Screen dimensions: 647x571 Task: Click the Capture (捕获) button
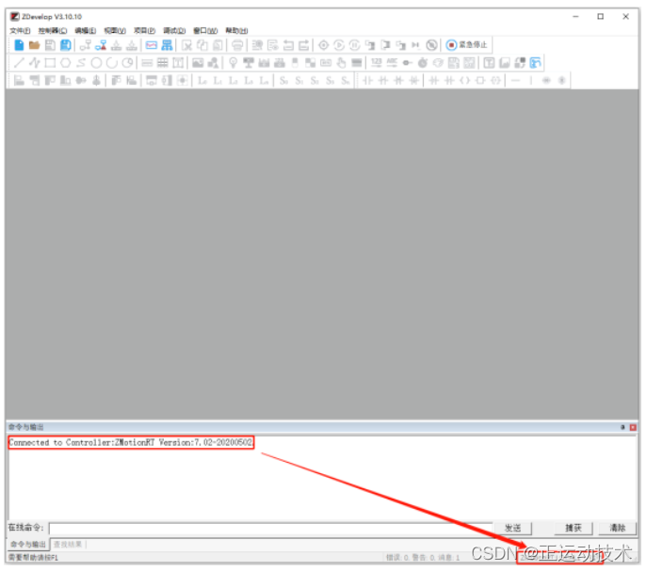pos(574,528)
